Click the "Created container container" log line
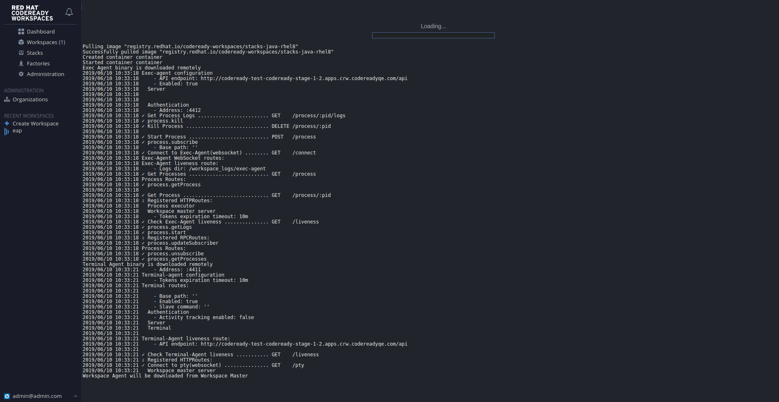Screen dimensions: 779x402 tap(122, 57)
